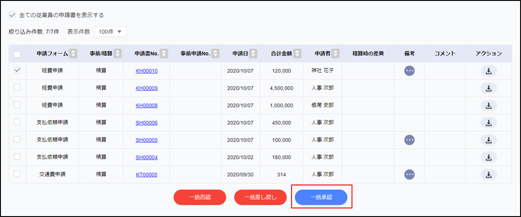
Task: Download application SH00006 via action icon
Action: [489, 123]
